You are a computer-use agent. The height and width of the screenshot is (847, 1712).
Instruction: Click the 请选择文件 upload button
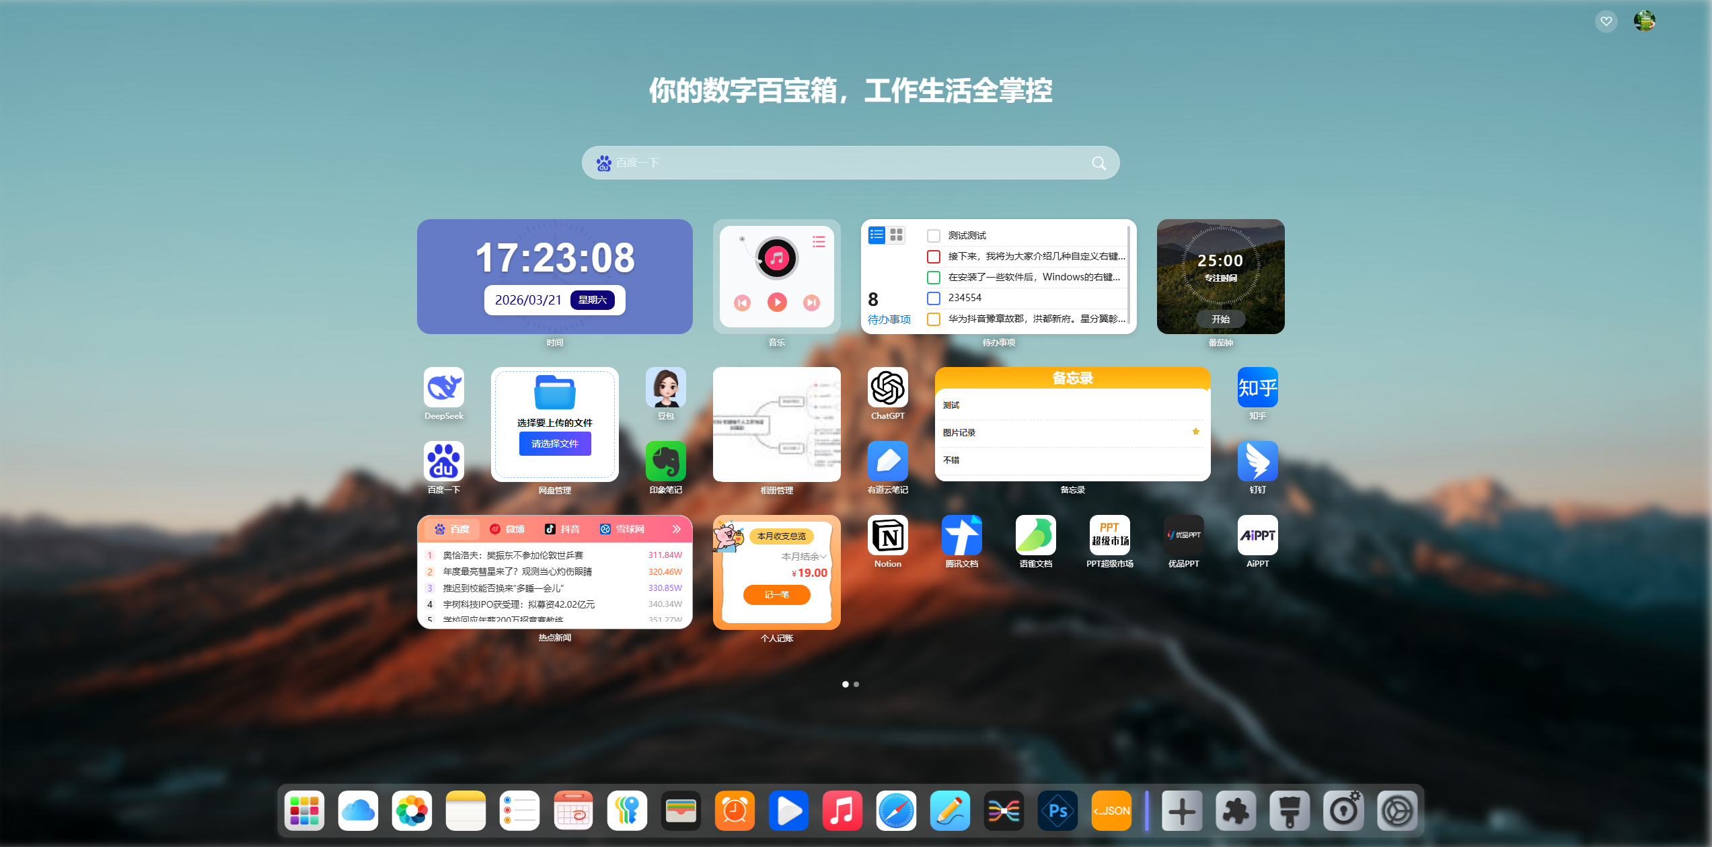pyautogui.click(x=554, y=444)
